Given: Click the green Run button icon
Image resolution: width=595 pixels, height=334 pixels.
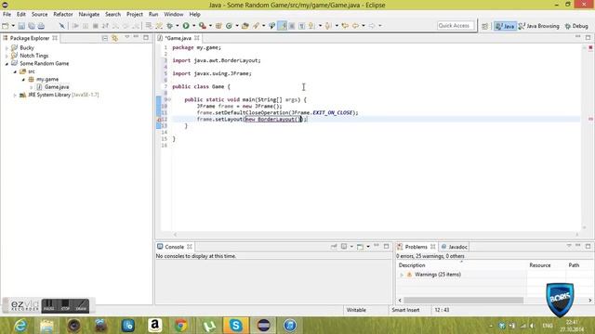Looking at the screenshot, I should click(x=186, y=26).
